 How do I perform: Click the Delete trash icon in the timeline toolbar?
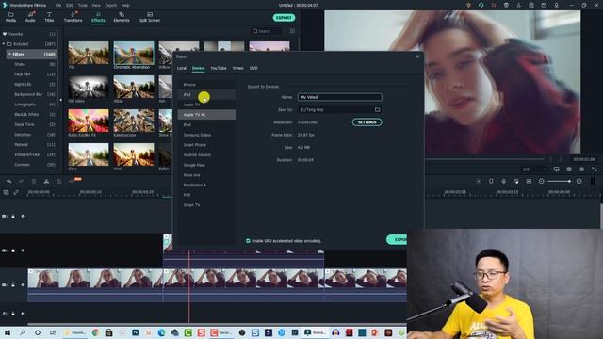click(x=34, y=181)
